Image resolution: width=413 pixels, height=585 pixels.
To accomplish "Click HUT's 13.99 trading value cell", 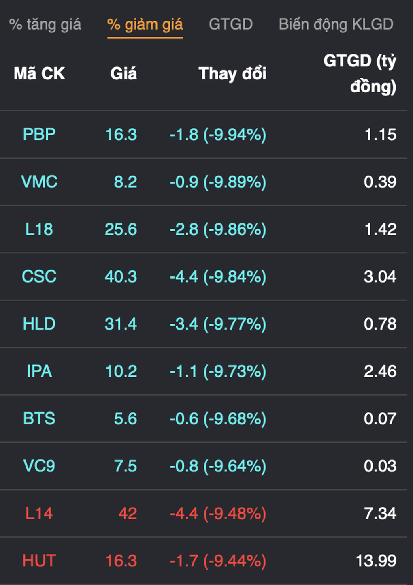I will pos(376,561).
